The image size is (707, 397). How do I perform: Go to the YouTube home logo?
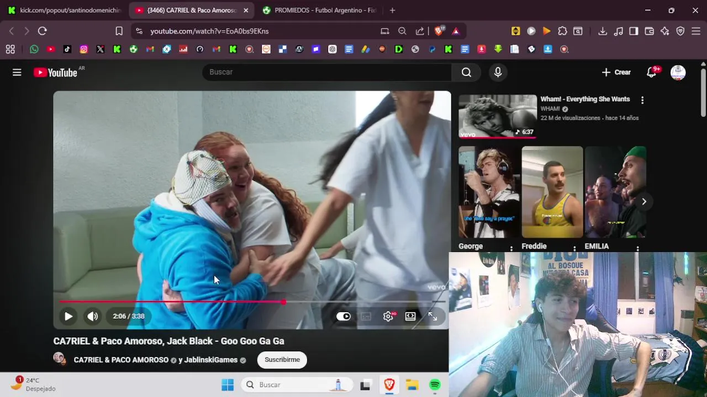[55, 72]
